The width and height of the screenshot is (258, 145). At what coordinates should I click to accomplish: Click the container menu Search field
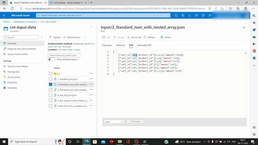pos(21,37)
